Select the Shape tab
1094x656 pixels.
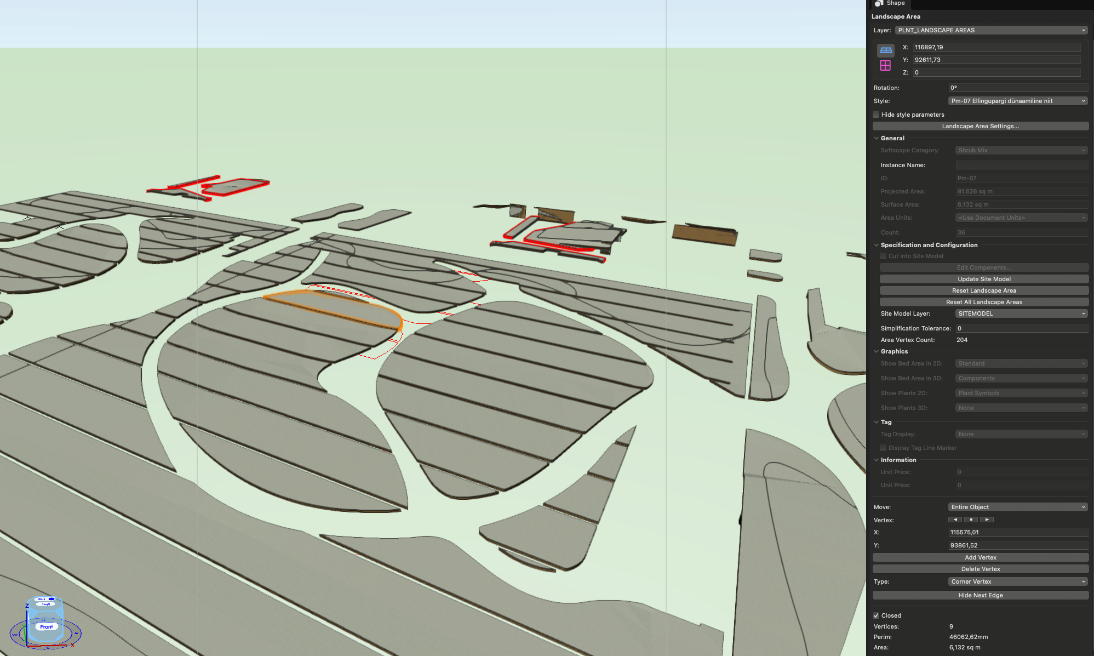[x=895, y=3]
